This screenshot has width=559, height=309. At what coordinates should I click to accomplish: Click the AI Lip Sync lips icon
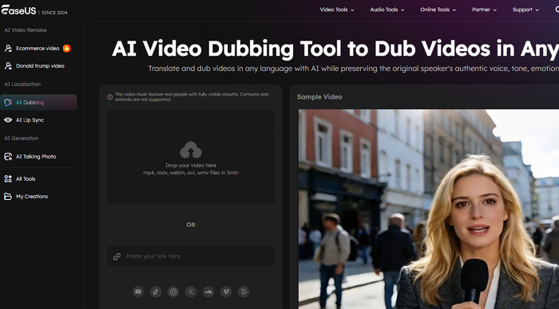pos(8,120)
